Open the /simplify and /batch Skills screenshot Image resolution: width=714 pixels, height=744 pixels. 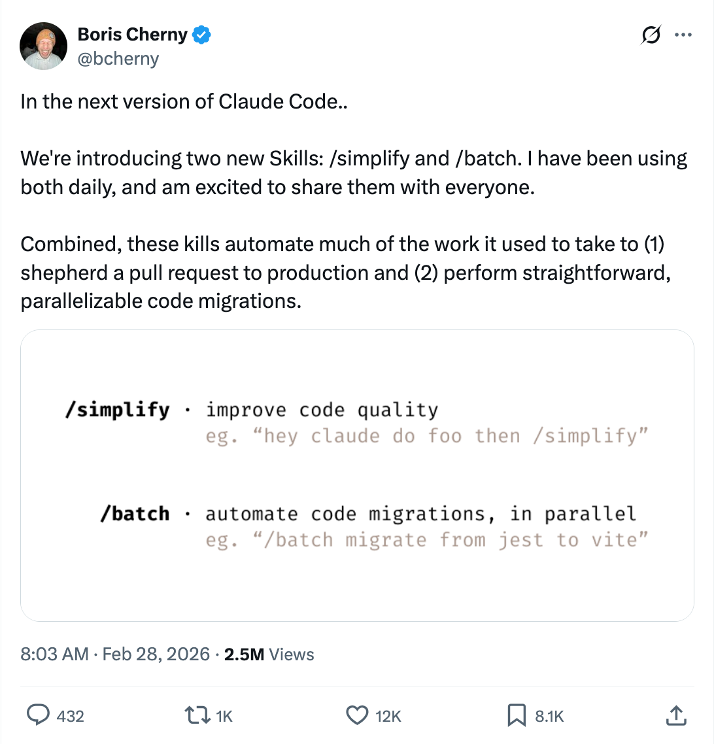[x=357, y=474]
